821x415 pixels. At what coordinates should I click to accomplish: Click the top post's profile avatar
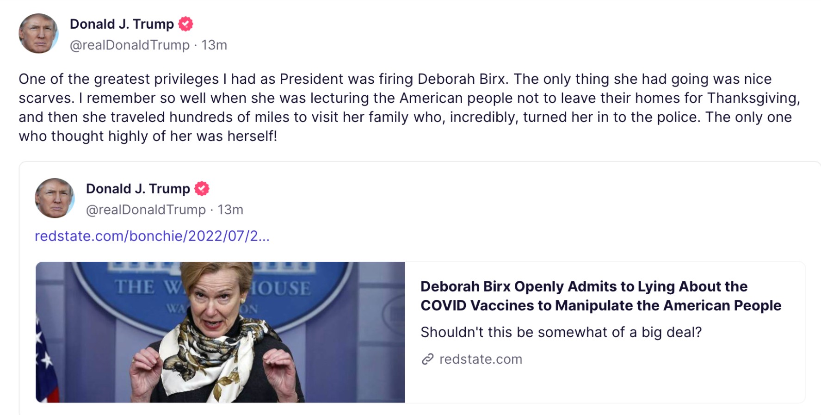point(38,33)
